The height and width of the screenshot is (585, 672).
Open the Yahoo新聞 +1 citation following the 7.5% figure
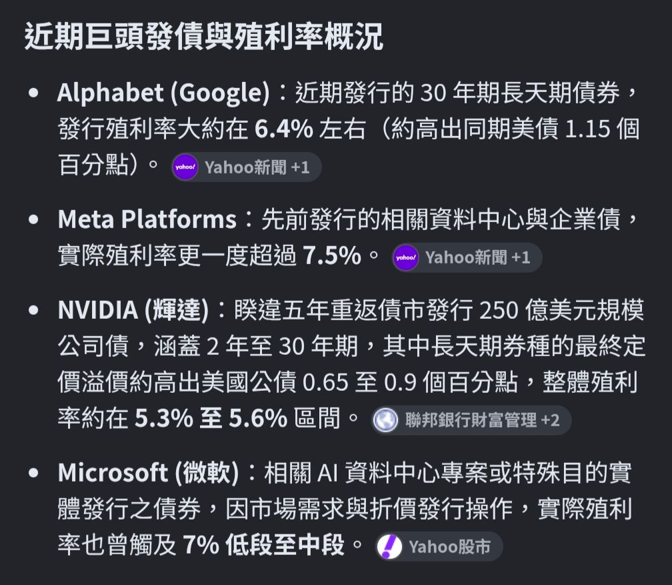tap(467, 257)
